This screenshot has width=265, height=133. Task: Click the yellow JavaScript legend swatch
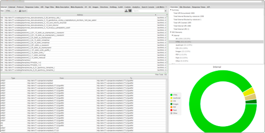(x=171, y=98)
